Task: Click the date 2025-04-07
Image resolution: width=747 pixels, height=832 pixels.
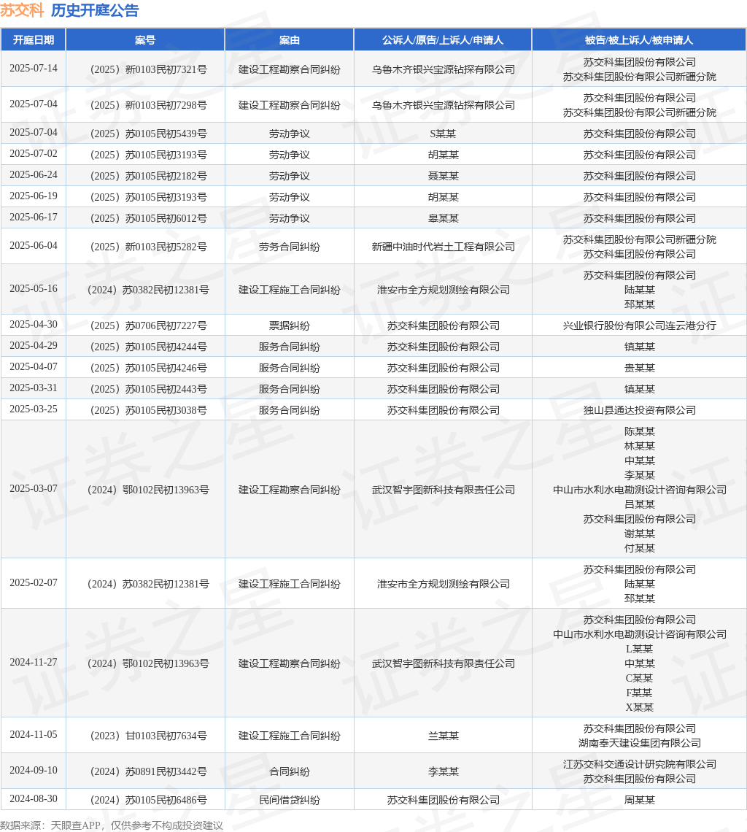Action: [34, 366]
